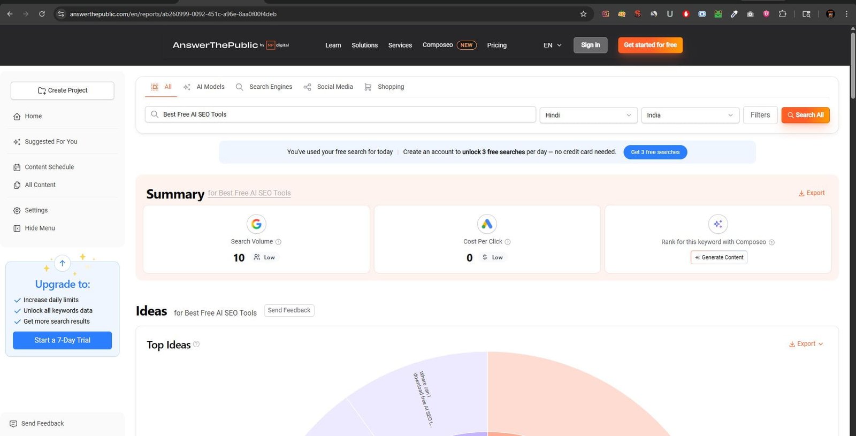The width and height of the screenshot is (856, 436).
Task: Click the AnswerThePublic logo
Action: 231,45
